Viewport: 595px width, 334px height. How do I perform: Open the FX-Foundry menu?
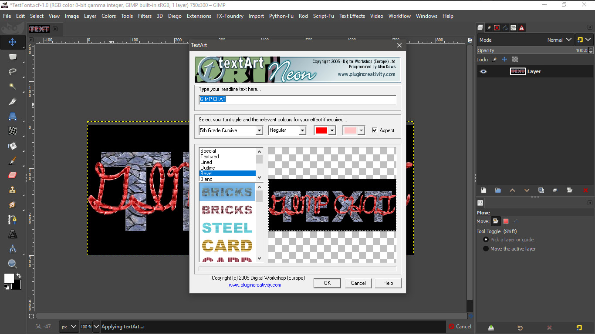pyautogui.click(x=230, y=16)
